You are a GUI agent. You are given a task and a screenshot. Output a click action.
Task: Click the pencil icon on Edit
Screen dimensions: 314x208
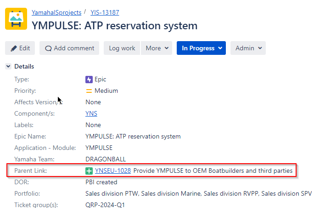point(14,48)
